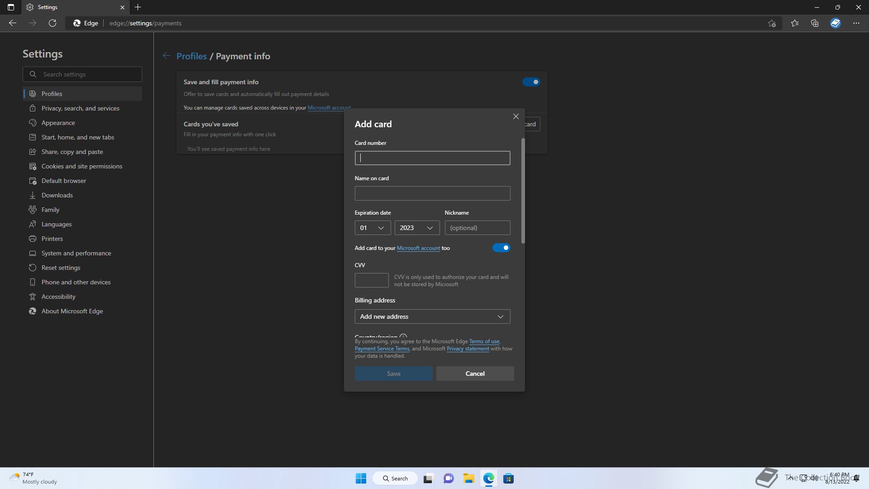Screen dimensions: 869x489
Task: Open the Terms of use link
Action: click(484, 341)
